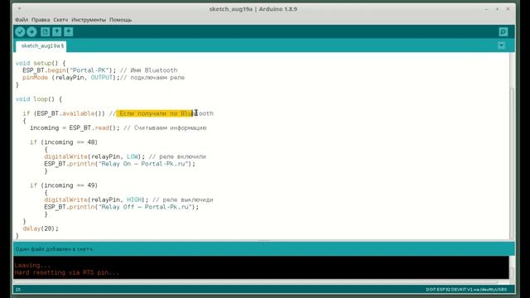
Task: Click the 'Relay Off – Portal-Pk.ru' println line
Action: 122,207
